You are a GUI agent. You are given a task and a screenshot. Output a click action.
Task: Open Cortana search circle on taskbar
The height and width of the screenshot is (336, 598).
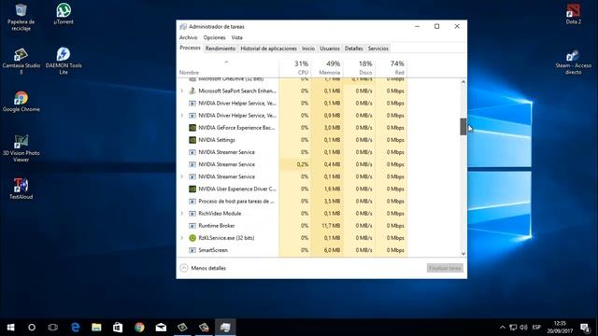click(32, 328)
